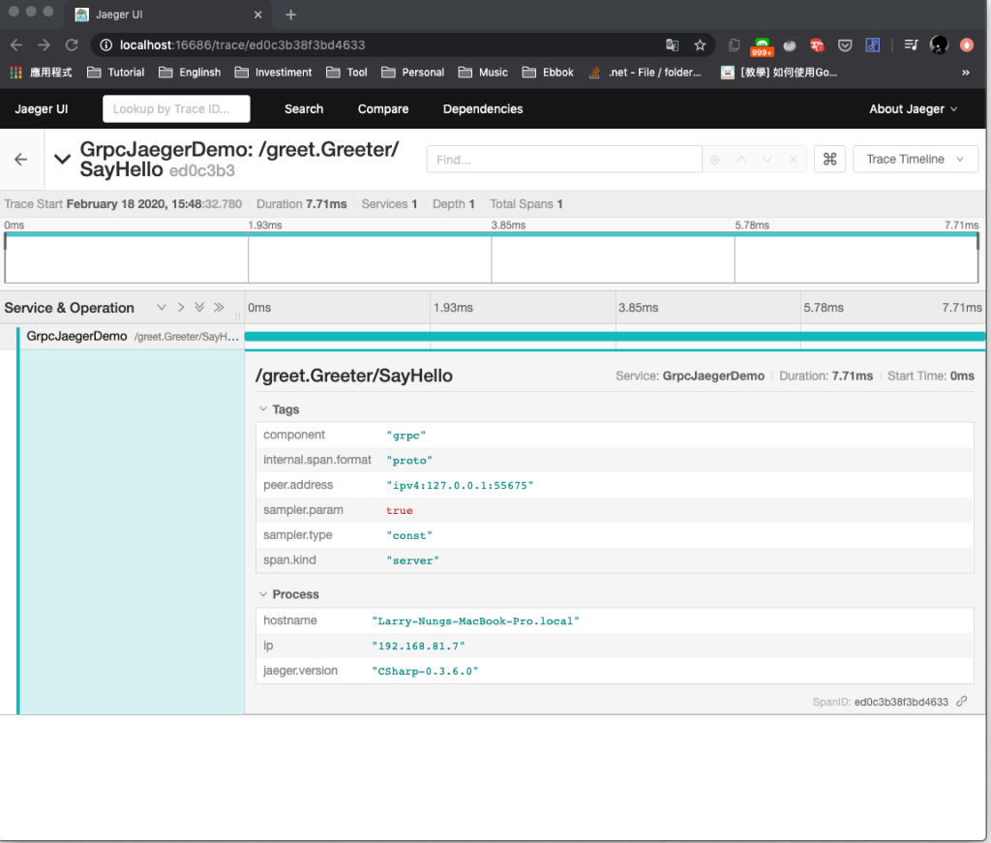Open the Apps bookmark shortcut
991x843 pixels.
click(41, 72)
